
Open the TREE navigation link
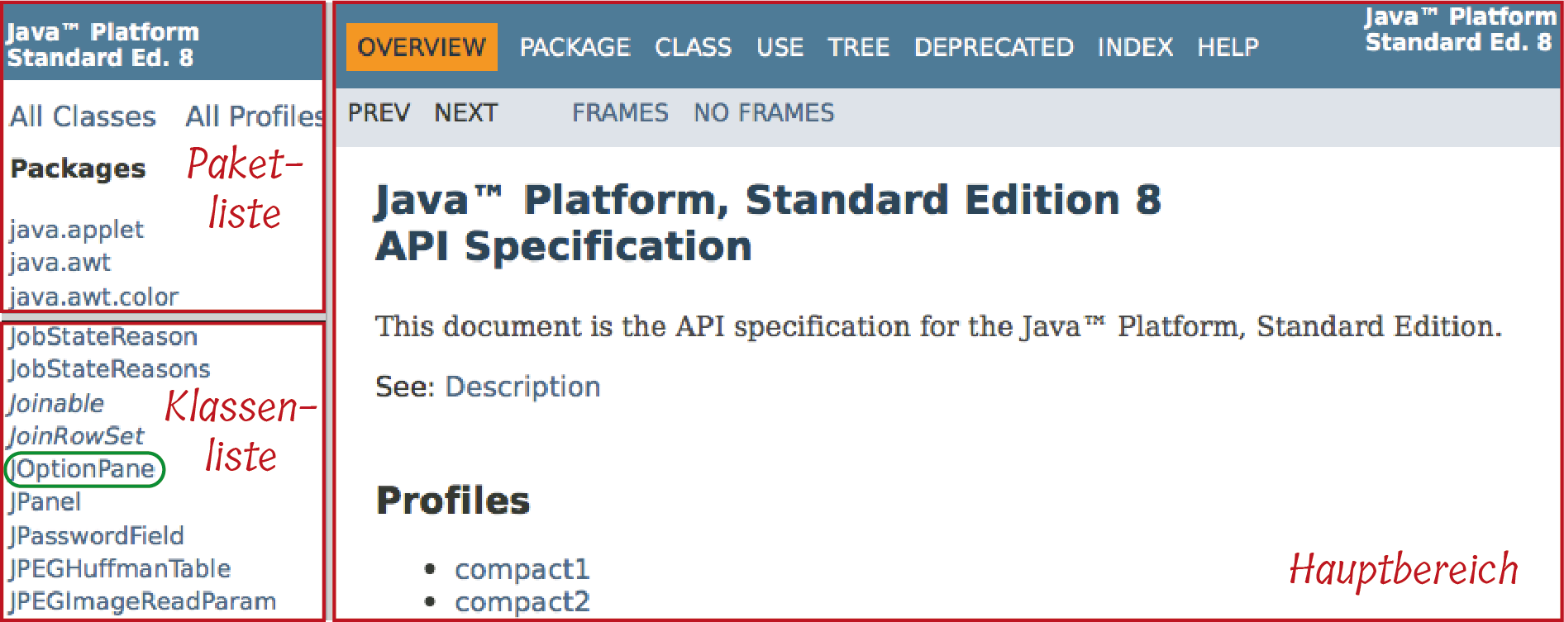[x=858, y=47]
